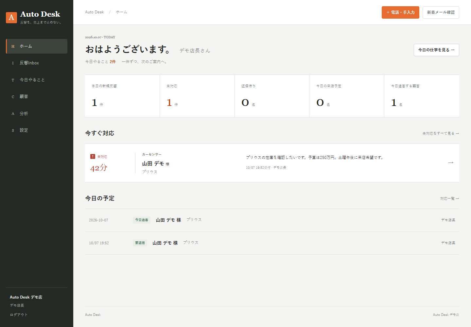Follow the 未対応をすべて見る link
The image size is (471, 327).
[441, 133]
